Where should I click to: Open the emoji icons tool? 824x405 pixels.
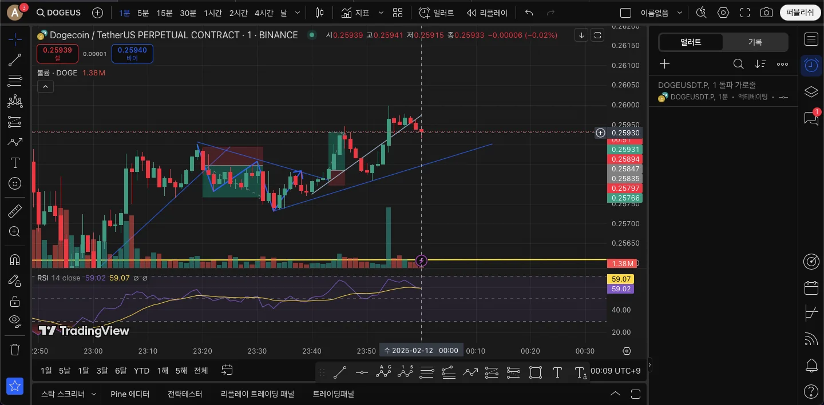[15, 183]
